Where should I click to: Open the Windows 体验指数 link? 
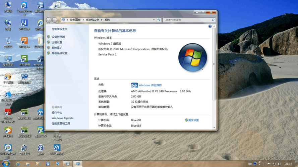click(x=150, y=85)
